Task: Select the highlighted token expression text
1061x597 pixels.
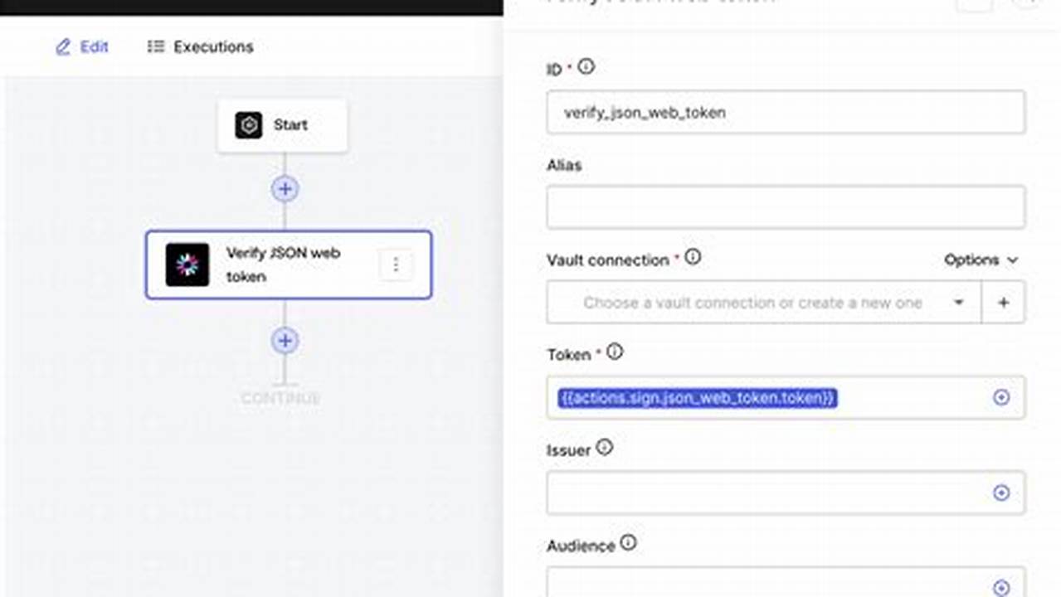Action: [697, 398]
